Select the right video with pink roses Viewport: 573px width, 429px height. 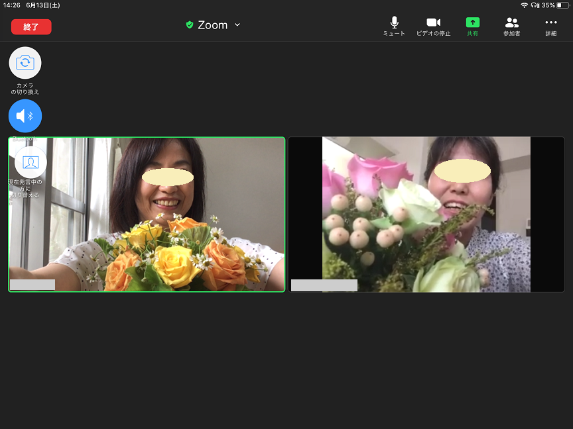click(x=426, y=214)
